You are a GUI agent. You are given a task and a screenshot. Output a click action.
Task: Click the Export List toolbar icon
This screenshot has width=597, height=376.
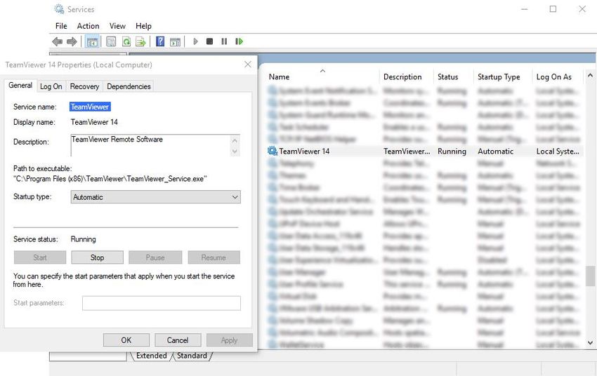coord(141,41)
